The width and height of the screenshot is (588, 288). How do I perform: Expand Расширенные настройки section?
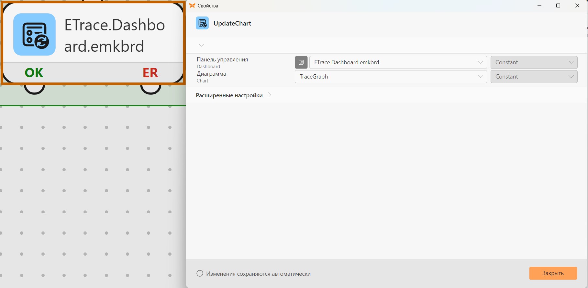tap(233, 95)
